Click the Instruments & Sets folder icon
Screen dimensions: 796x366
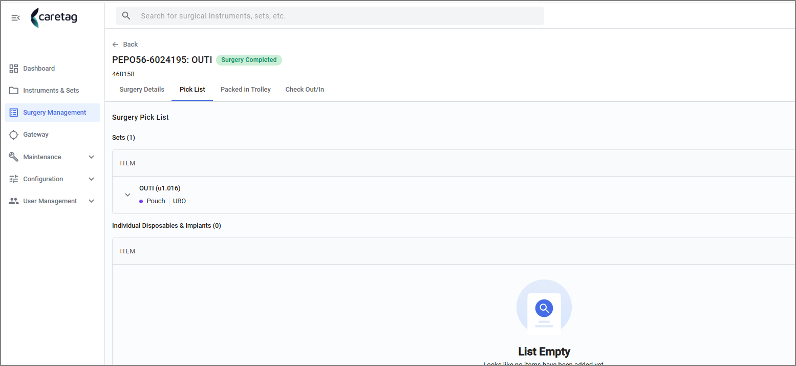point(14,91)
